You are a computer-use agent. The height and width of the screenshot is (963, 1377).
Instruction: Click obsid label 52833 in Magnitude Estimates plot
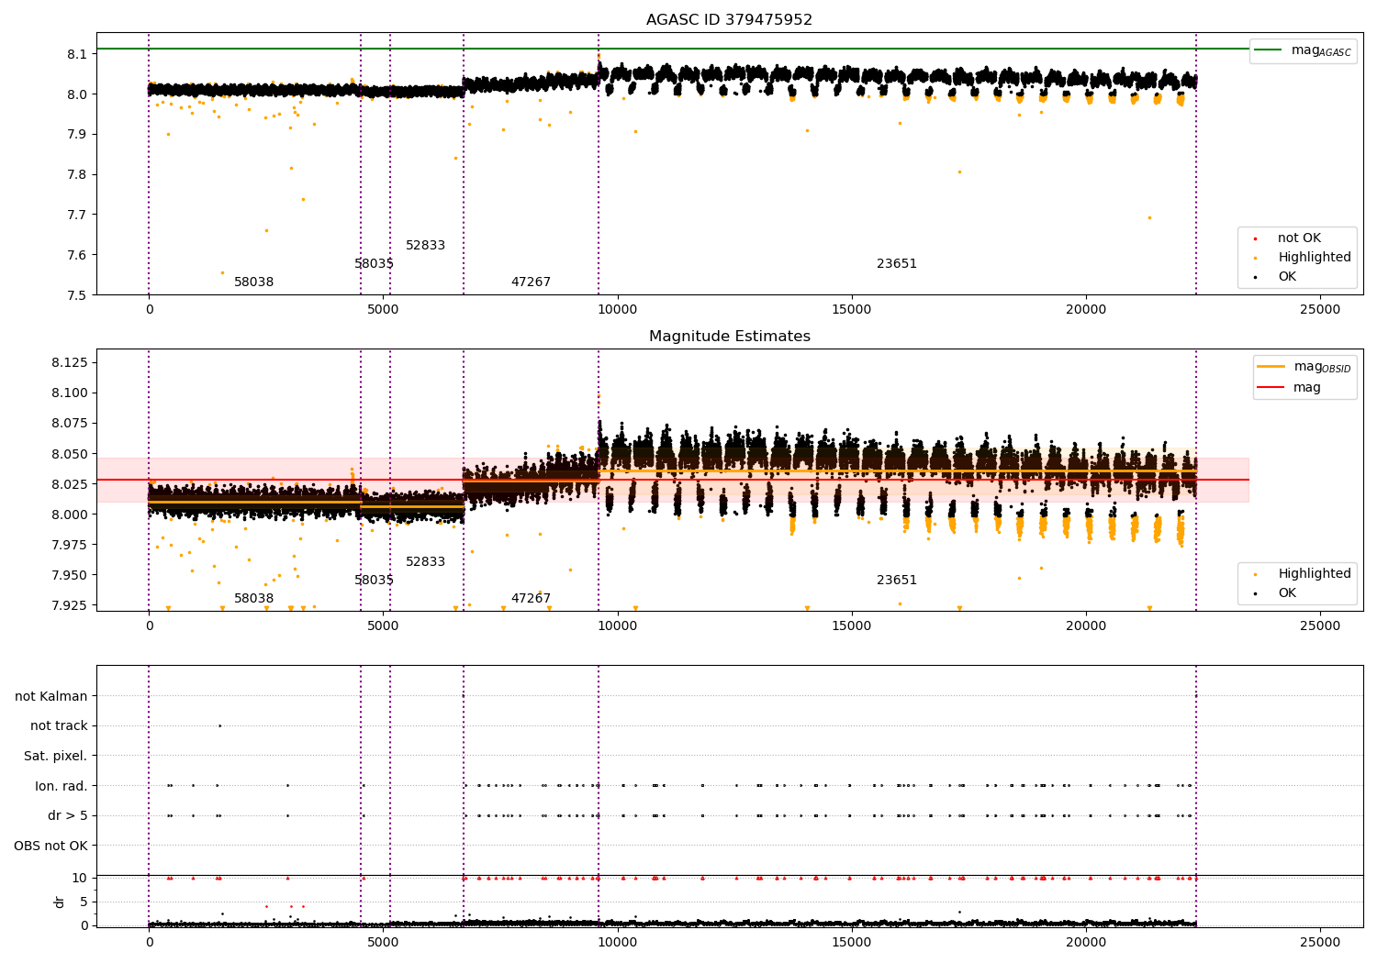click(x=426, y=562)
